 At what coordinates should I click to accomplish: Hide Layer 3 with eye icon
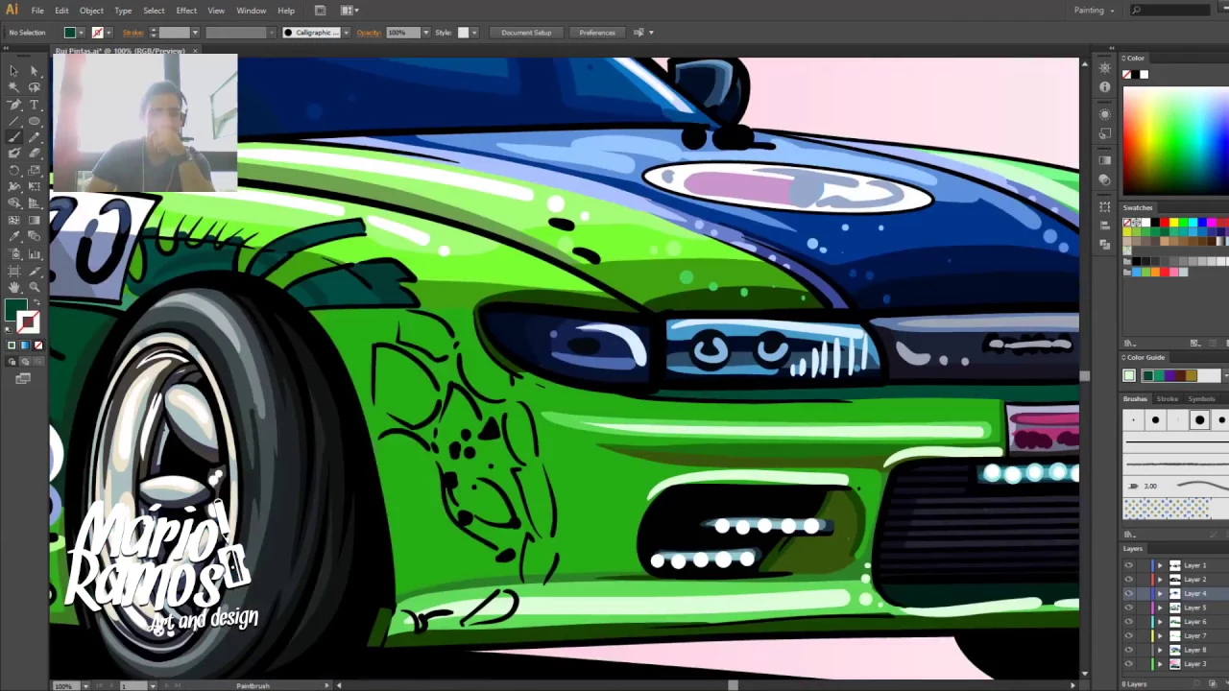1128,664
